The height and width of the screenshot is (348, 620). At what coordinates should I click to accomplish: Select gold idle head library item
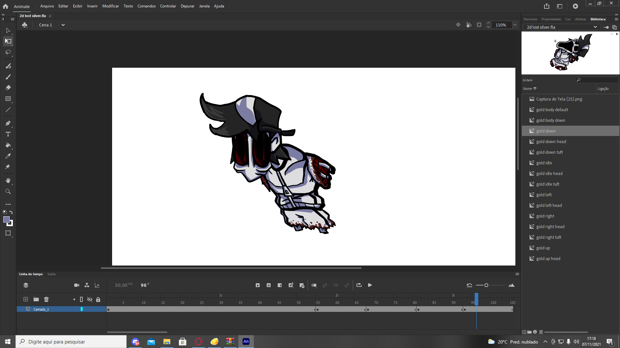click(x=549, y=173)
